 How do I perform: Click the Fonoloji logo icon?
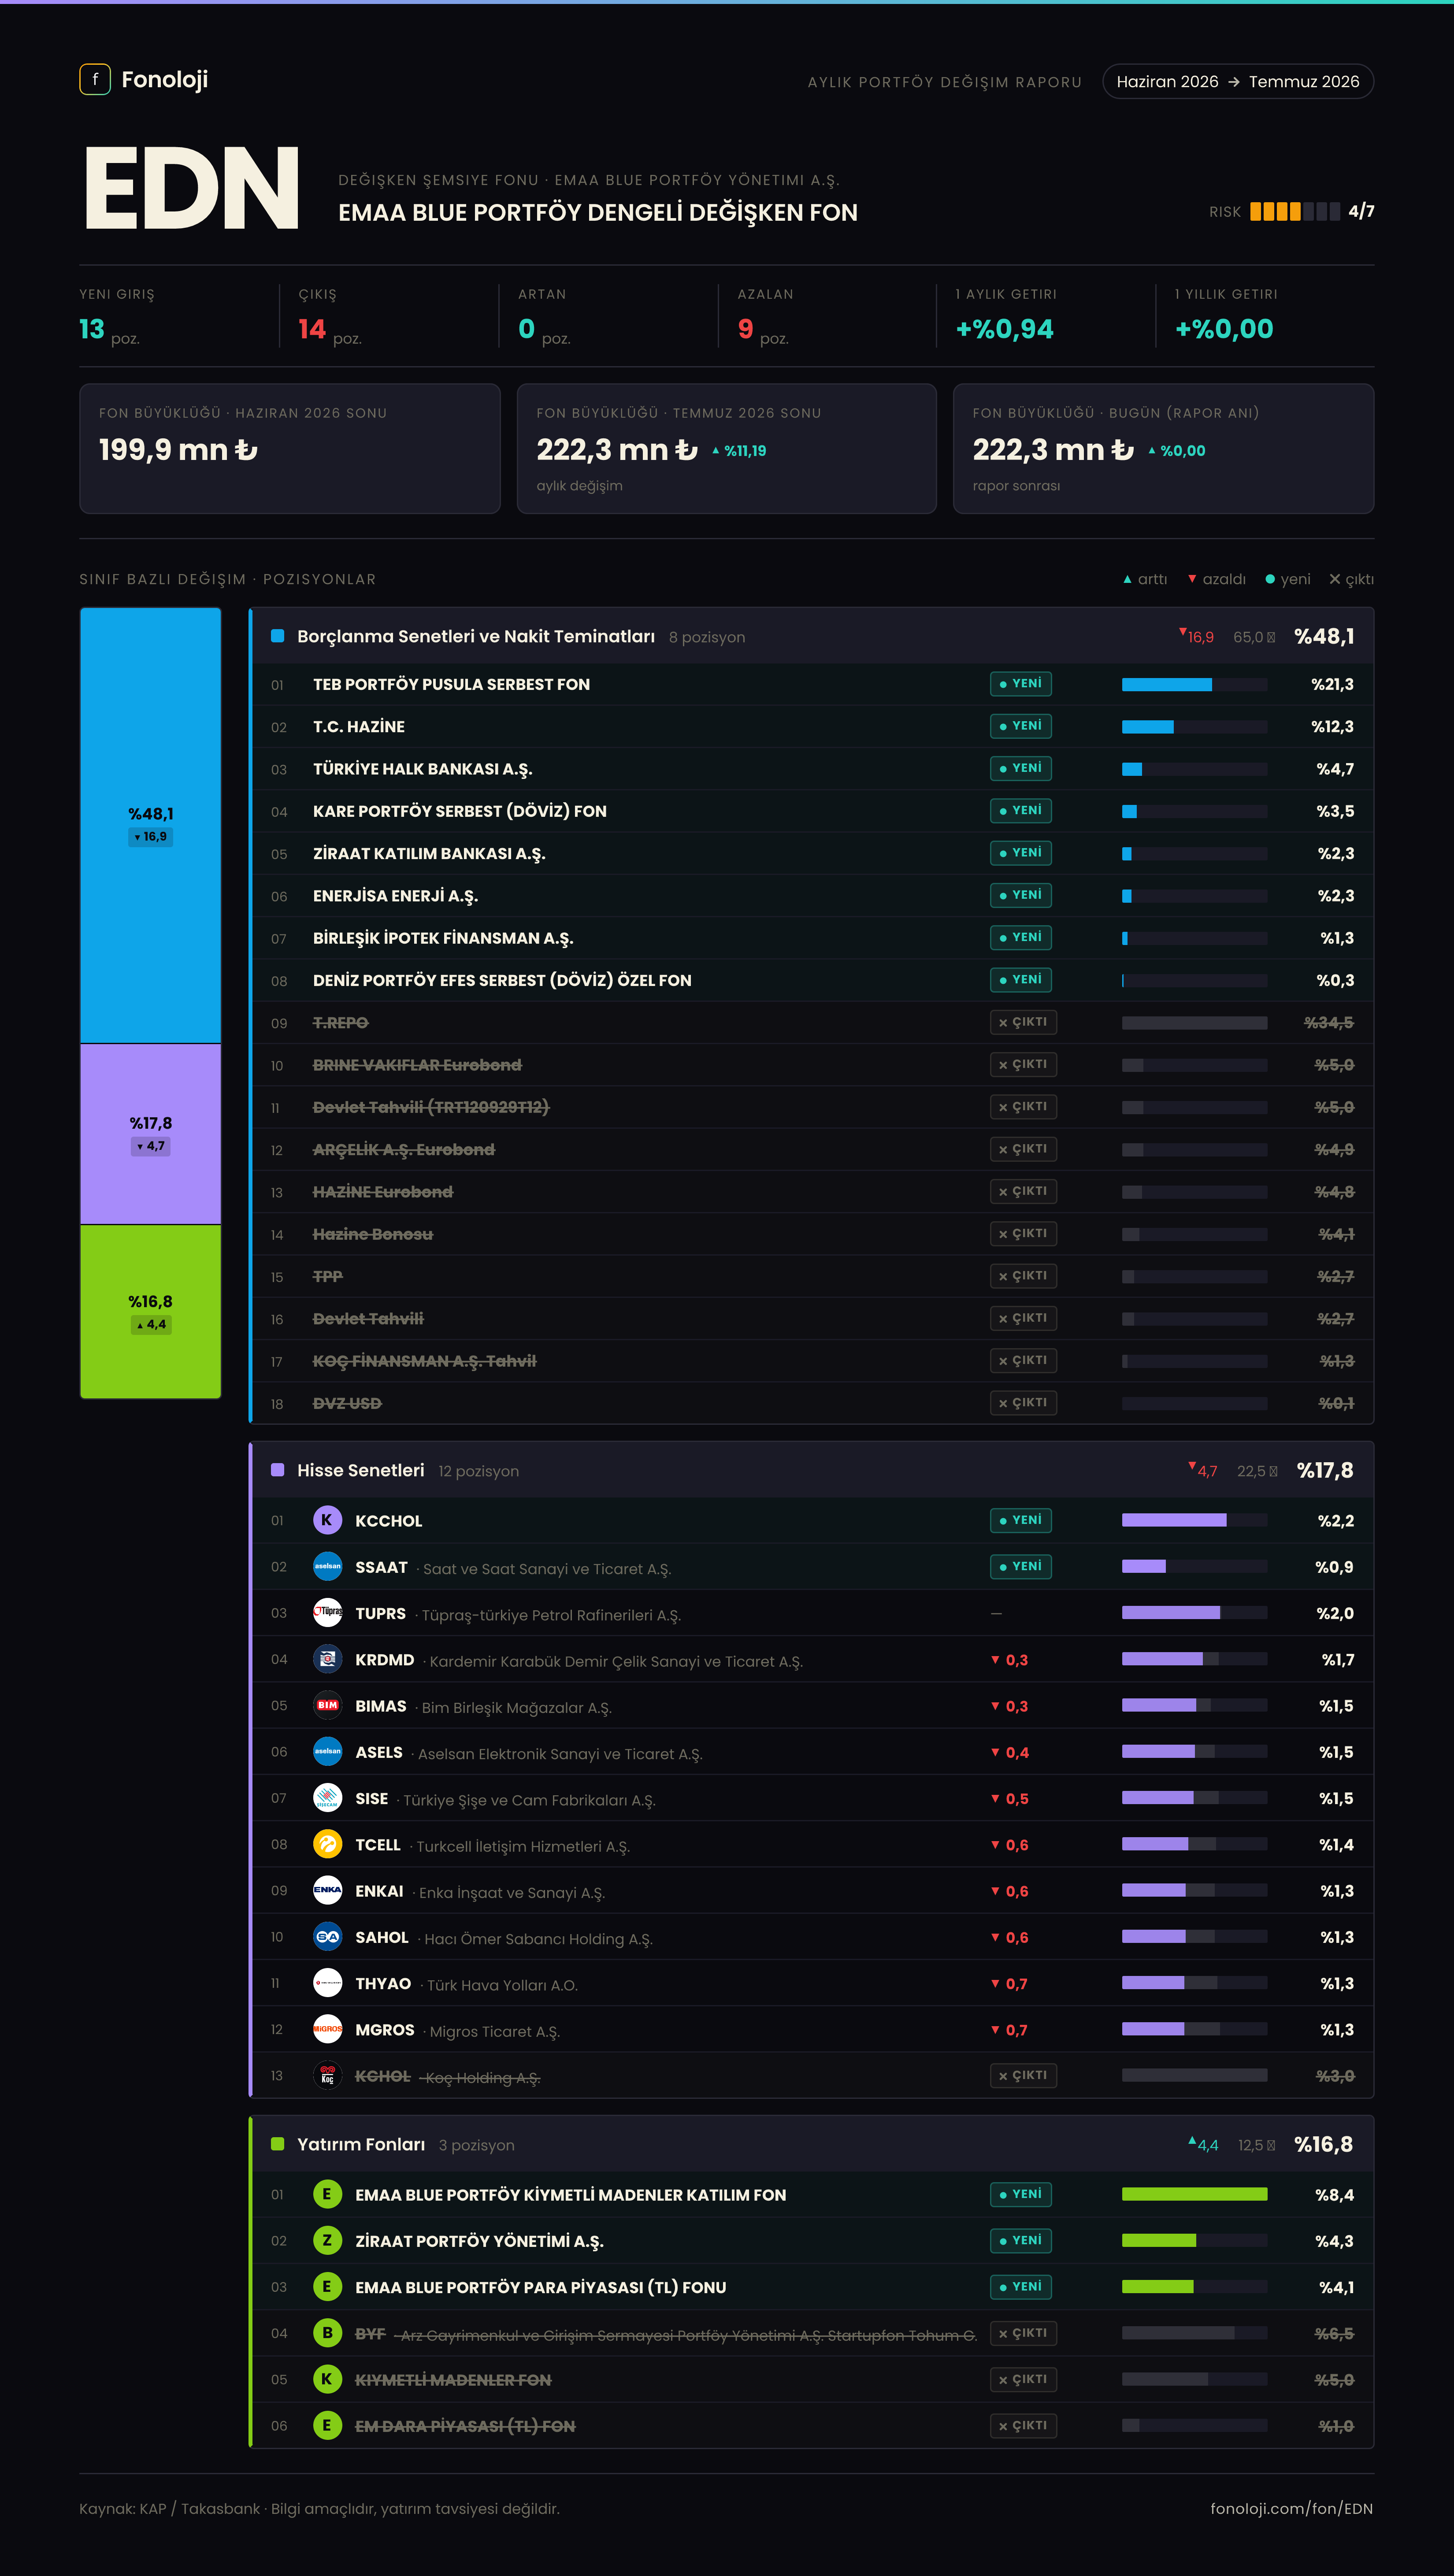95,79
